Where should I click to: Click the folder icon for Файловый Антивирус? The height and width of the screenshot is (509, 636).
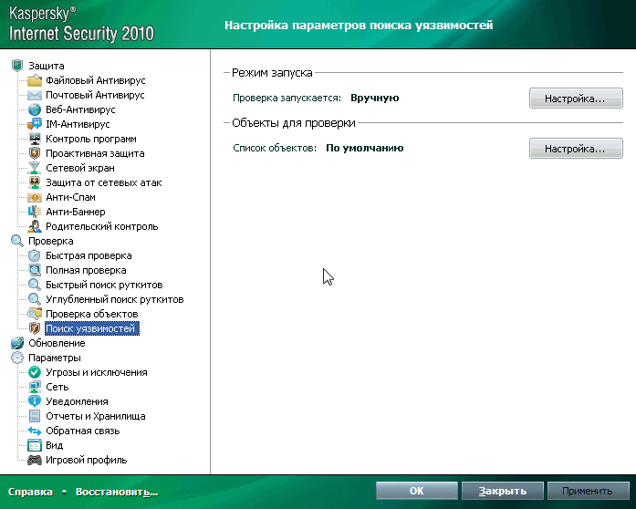tap(35, 80)
